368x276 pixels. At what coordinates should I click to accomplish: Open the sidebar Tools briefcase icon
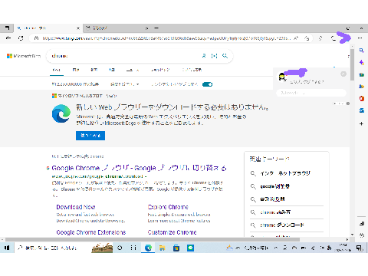(x=361, y=74)
